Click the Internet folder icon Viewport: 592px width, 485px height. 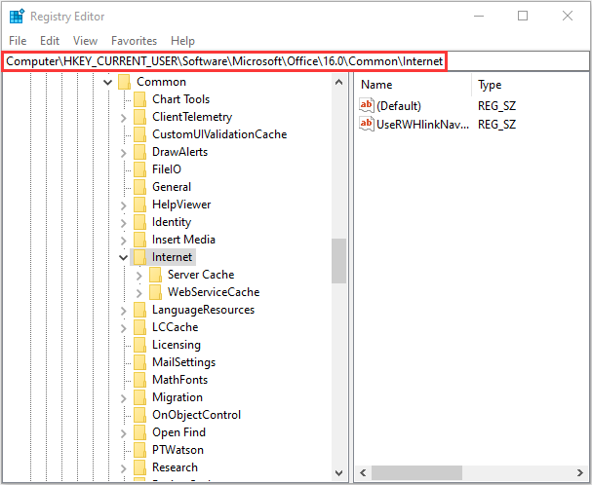coord(139,257)
